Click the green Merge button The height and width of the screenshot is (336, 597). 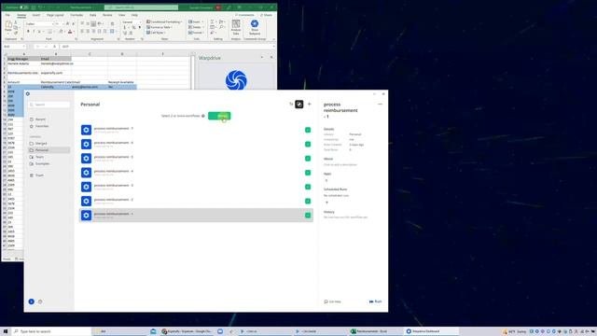pyautogui.click(x=219, y=116)
